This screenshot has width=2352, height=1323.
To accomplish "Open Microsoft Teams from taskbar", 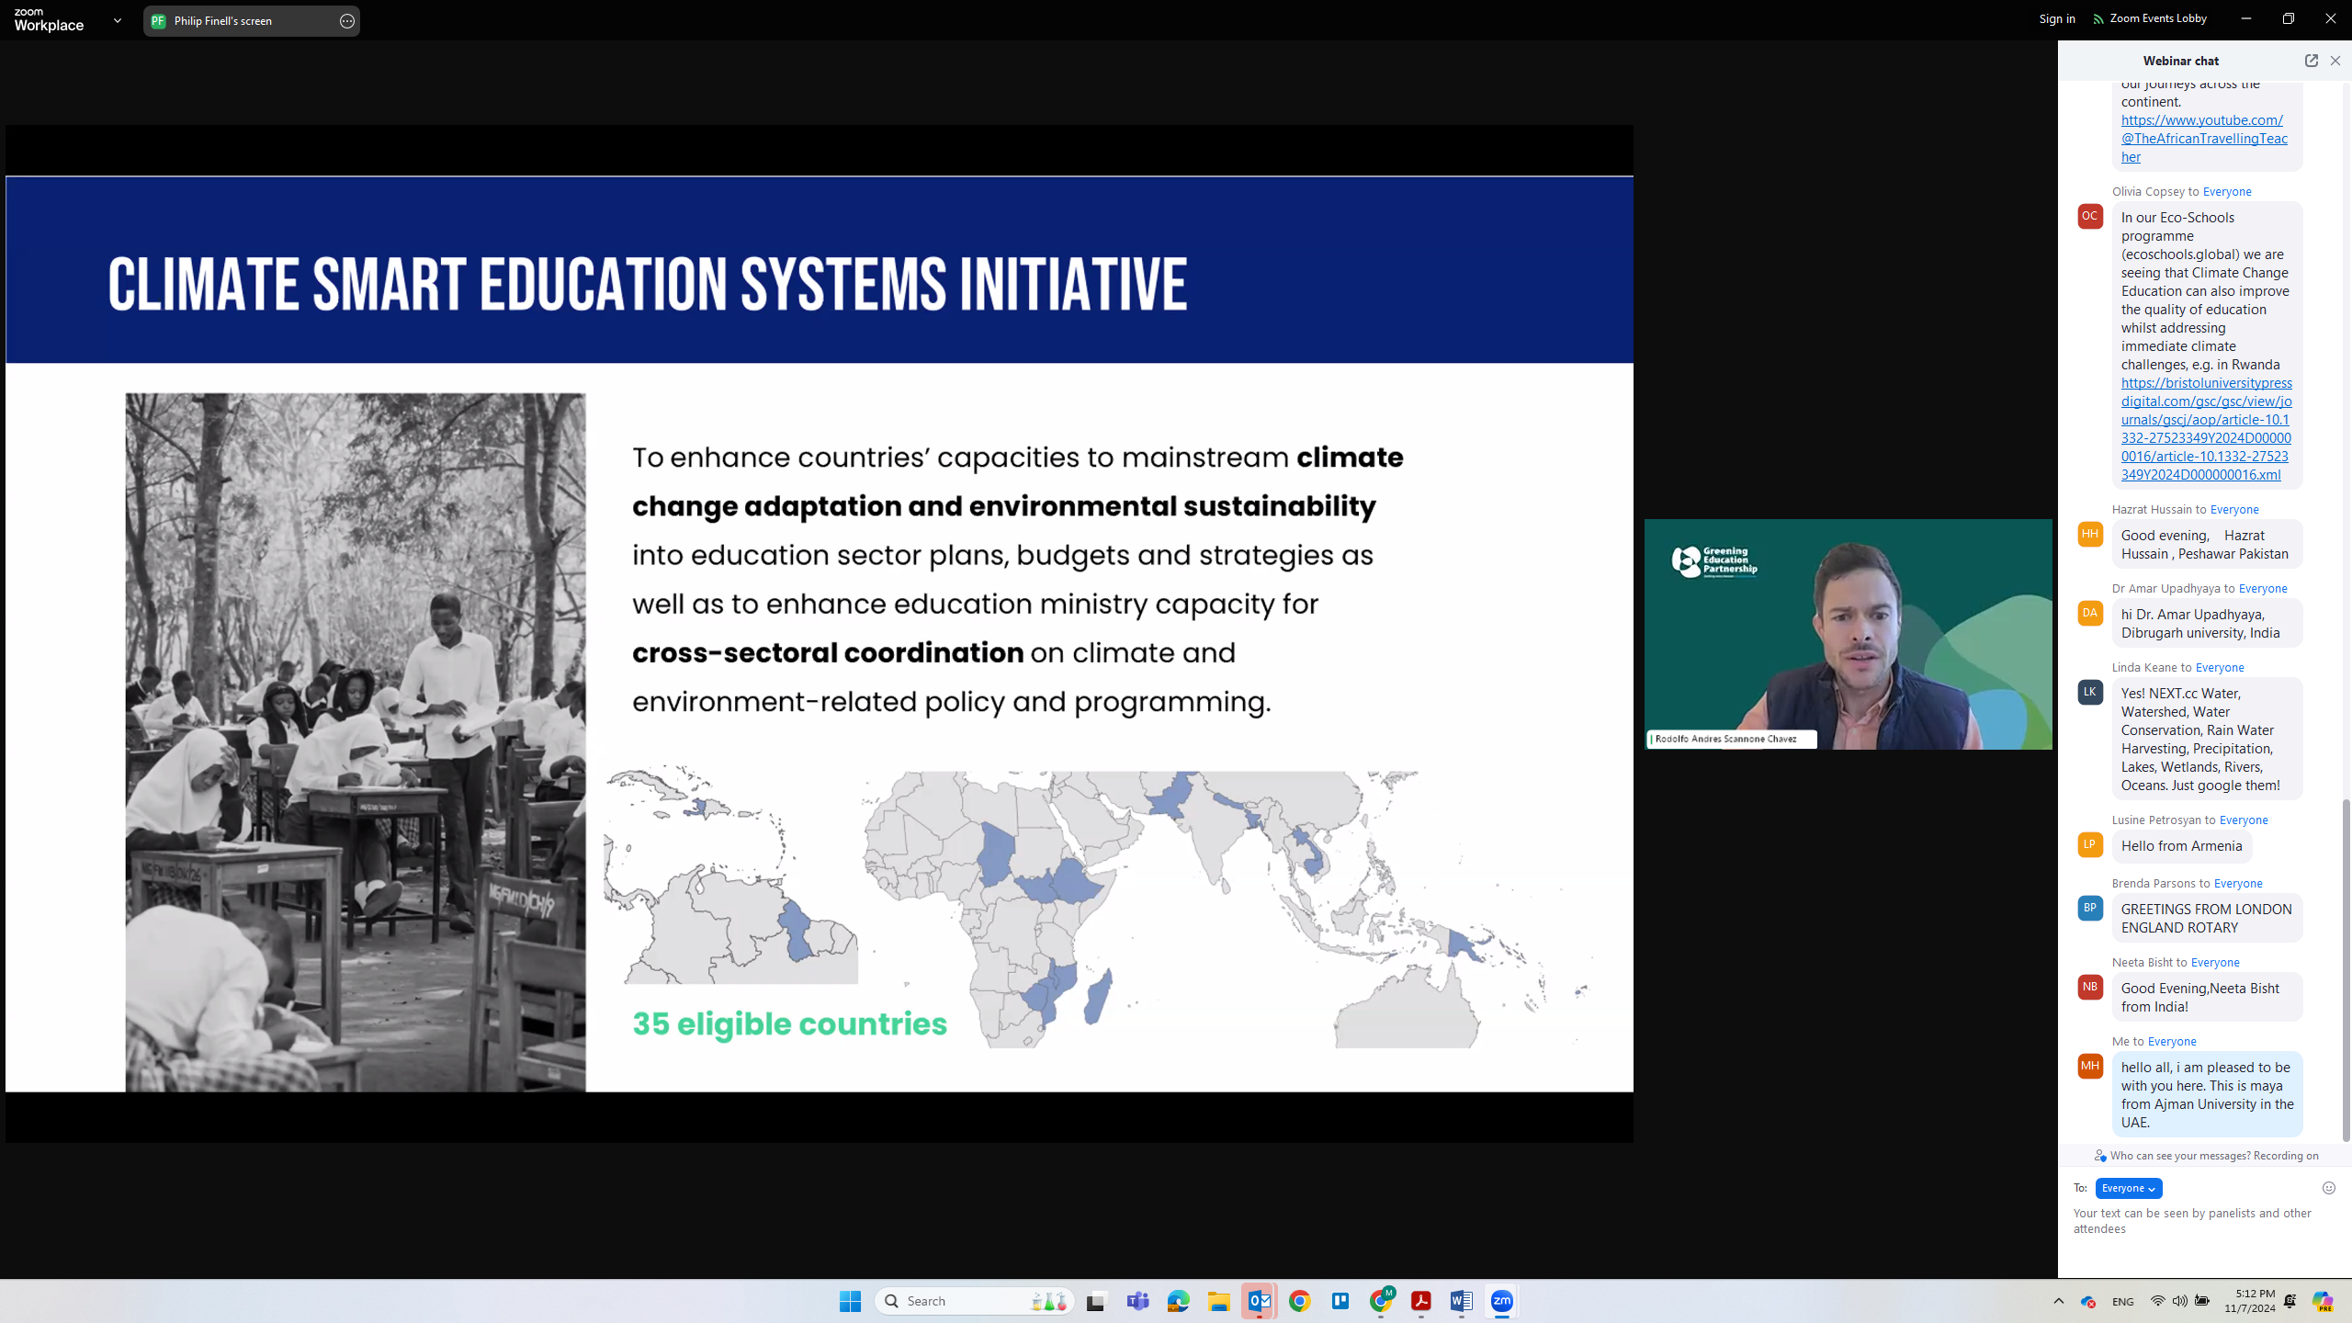I will click(1137, 1301).
